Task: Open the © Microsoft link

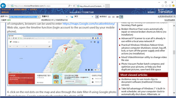Action: 6,10
